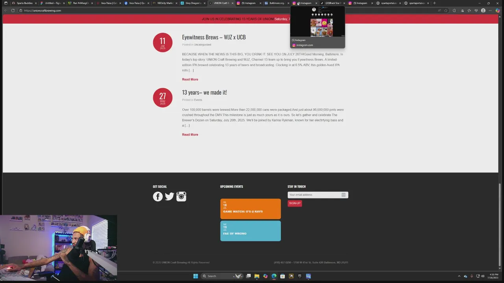Screen dimensions: 504x283
Task: Click UNION Craft Brewing footer copyright link
Action: 174,263
